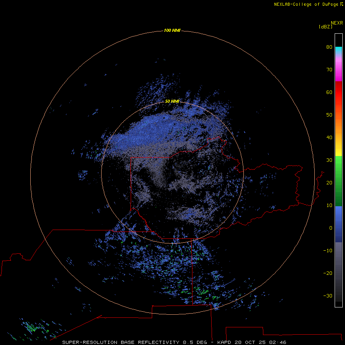Click the -20 dBZ scale value
Image resolution: width=345 pixels, height=345 pixels.
click(328, 273)
